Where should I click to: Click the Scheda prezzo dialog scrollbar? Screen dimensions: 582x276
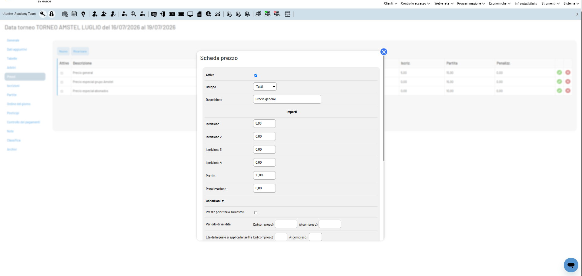pos(384,108)
